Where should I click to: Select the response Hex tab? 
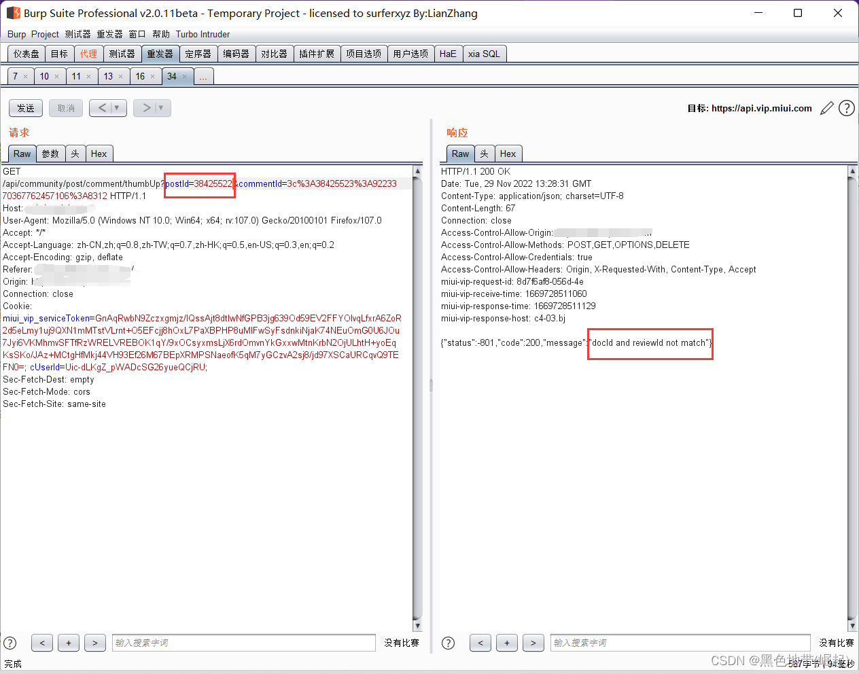pyautogui.click(x=508, y=154)
